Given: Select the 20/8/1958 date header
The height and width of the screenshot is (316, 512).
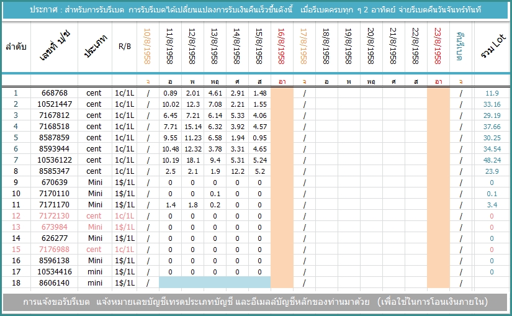Looking at the screenshot, I should pos(371,46).
